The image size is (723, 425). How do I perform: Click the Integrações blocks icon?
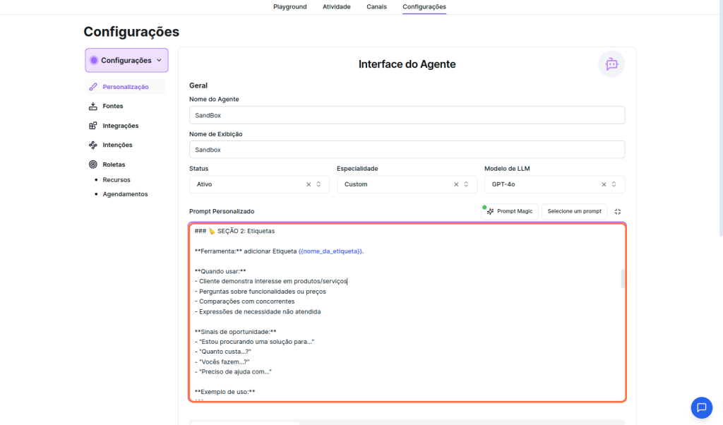tap(93, 126)
